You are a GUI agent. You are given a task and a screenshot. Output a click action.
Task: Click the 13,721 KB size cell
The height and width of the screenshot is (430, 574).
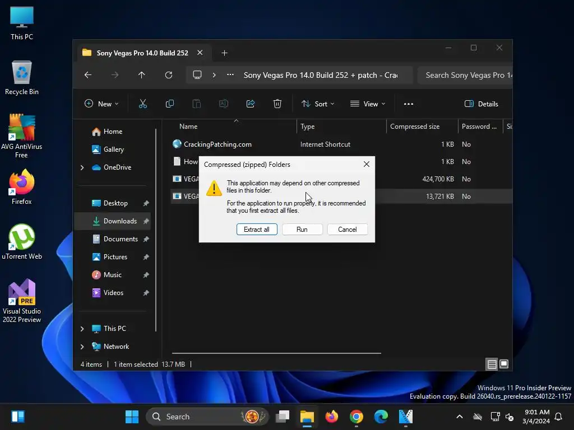439,197
